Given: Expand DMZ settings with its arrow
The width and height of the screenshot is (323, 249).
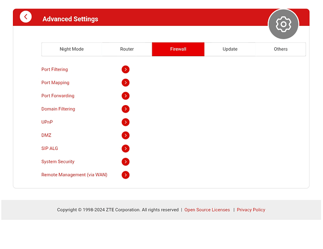Looking at the screenshot, I should [x=125, y=135].
